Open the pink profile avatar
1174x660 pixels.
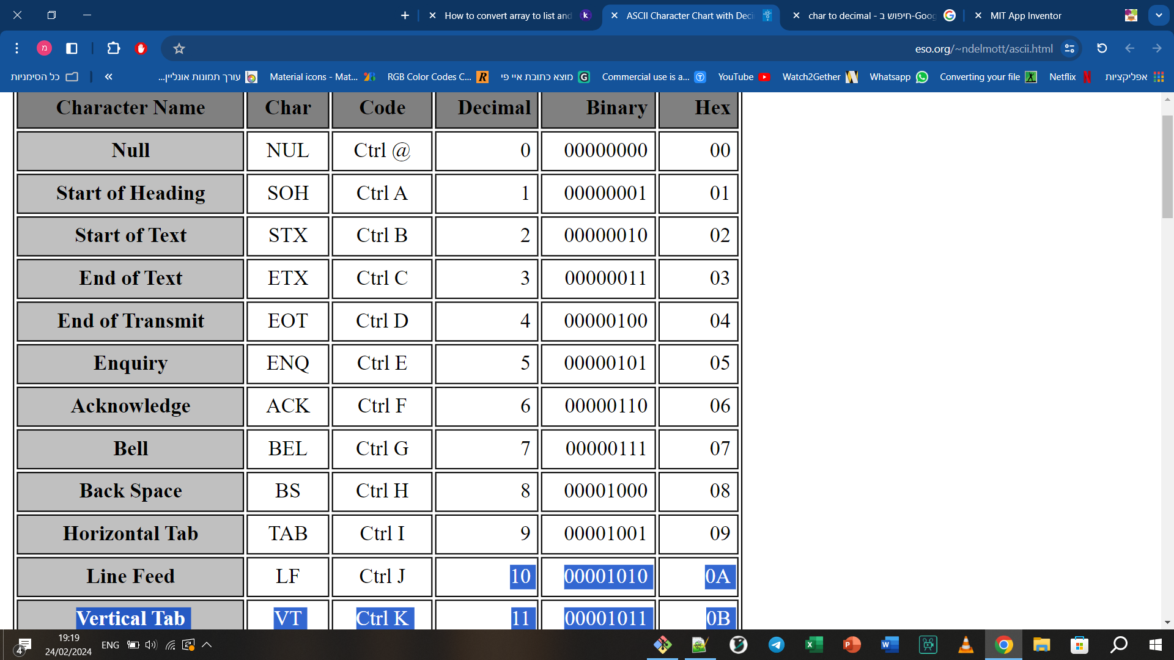pyautogui.click(x=44, y=48)
